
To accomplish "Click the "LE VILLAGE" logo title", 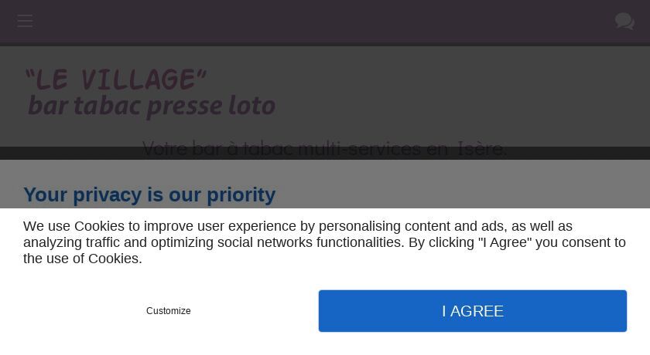I will [x=116, y=79].
